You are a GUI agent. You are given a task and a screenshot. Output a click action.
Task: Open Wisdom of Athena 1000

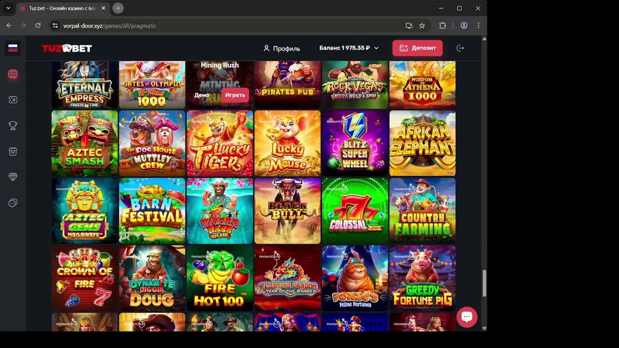tap(423, 84)
